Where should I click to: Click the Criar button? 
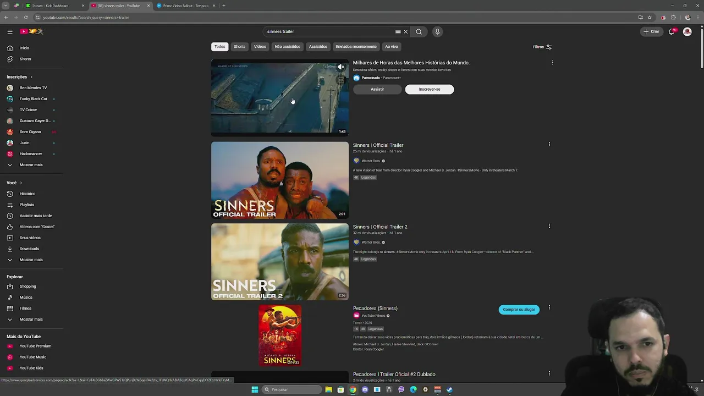[x=651, y=31]
